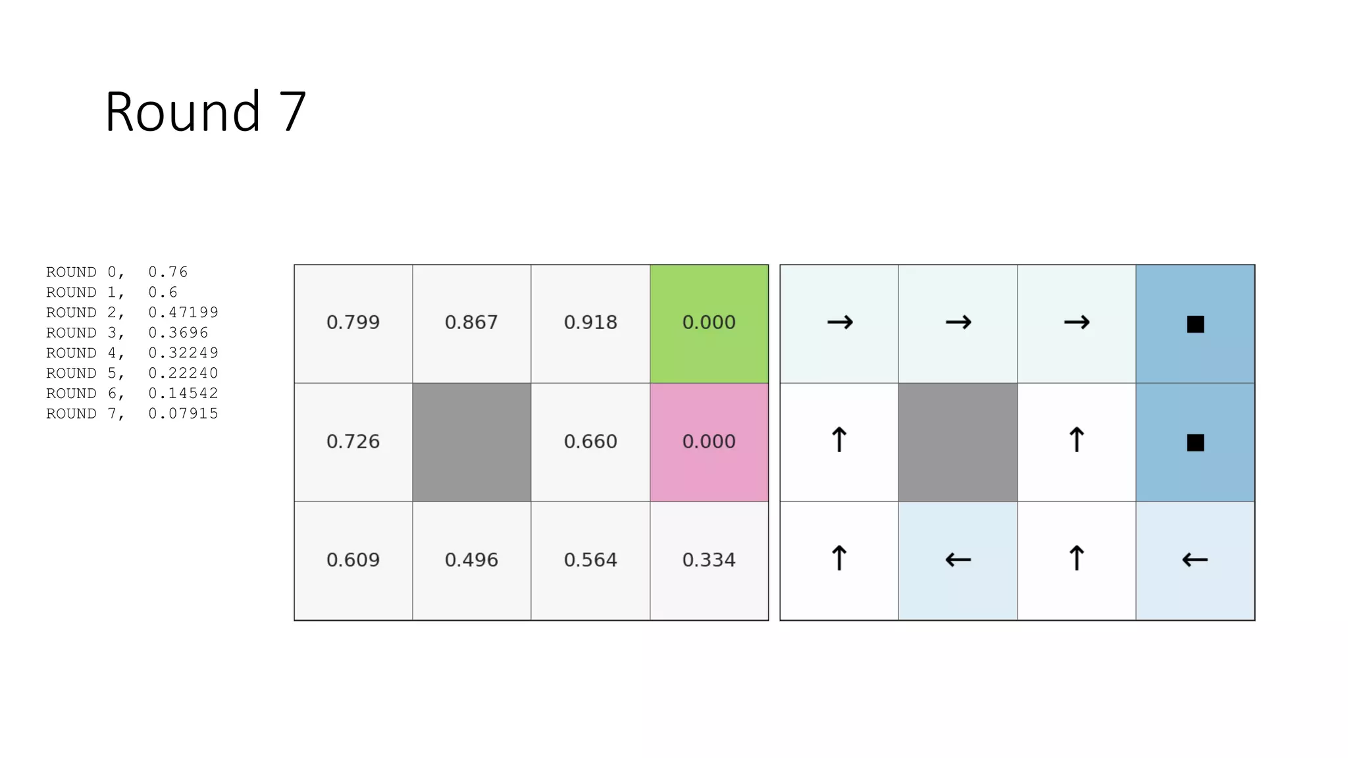The image size is (1348, 758).
Task: Click the pink cell showing 0.000
Action: (709, 442)
